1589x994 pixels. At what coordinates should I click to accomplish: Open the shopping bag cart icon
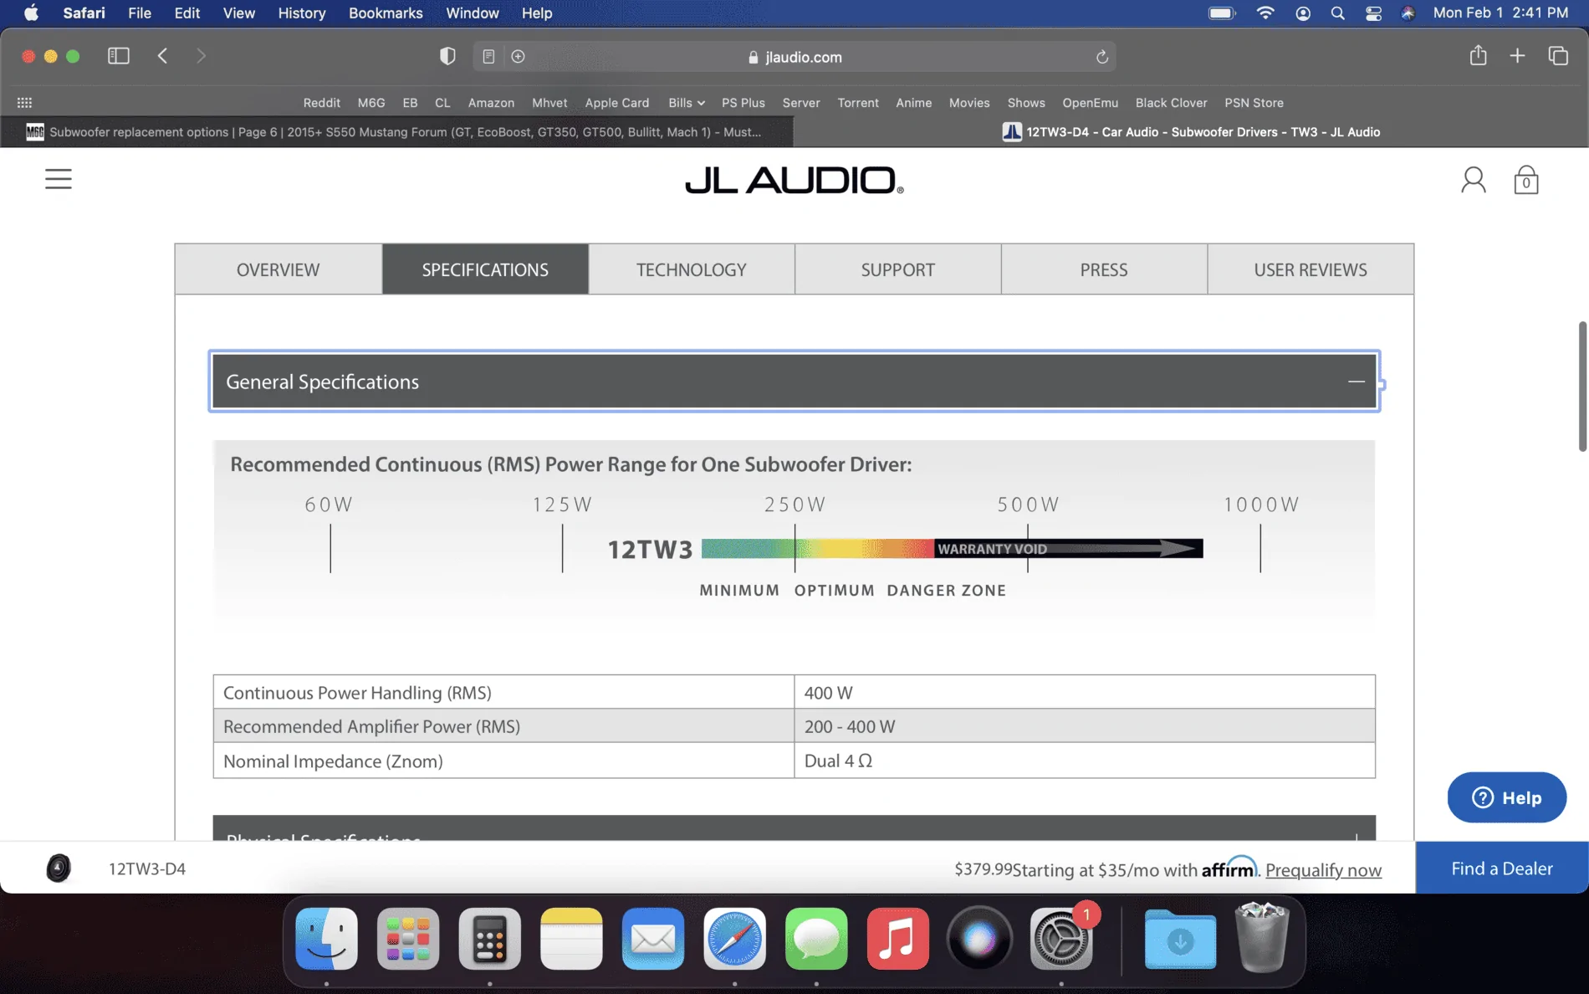[1525, 180]
